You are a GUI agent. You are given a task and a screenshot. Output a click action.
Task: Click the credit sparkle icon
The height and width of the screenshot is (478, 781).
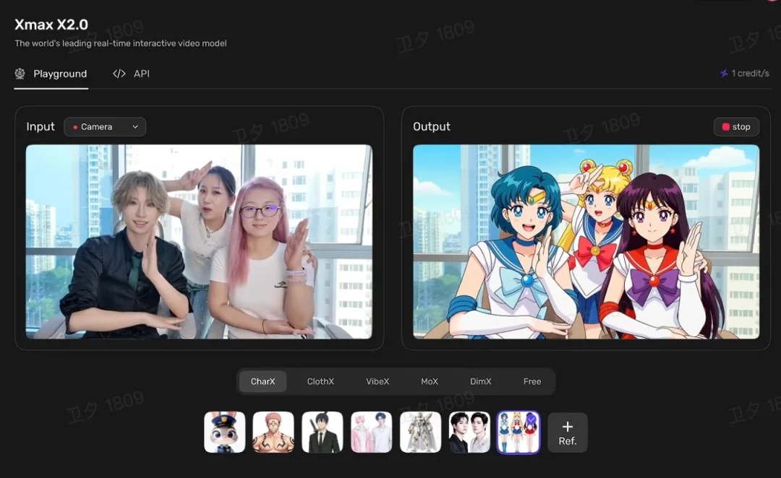[x=724, y=73]
